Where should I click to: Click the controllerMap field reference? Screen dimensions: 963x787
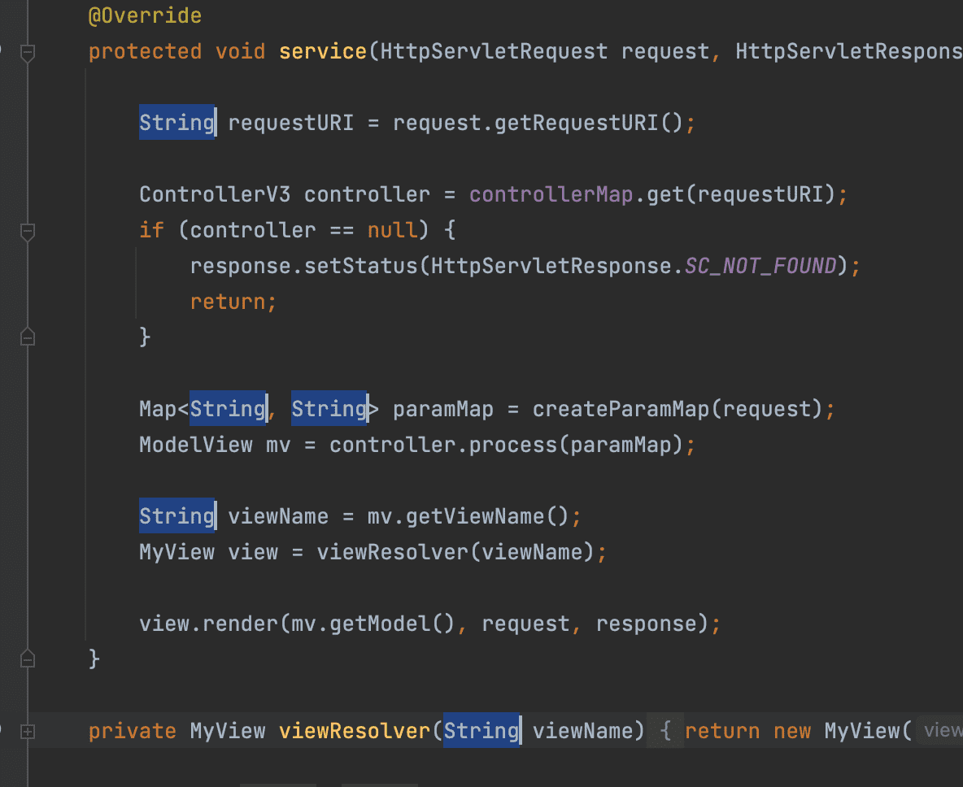click(551, 194)
